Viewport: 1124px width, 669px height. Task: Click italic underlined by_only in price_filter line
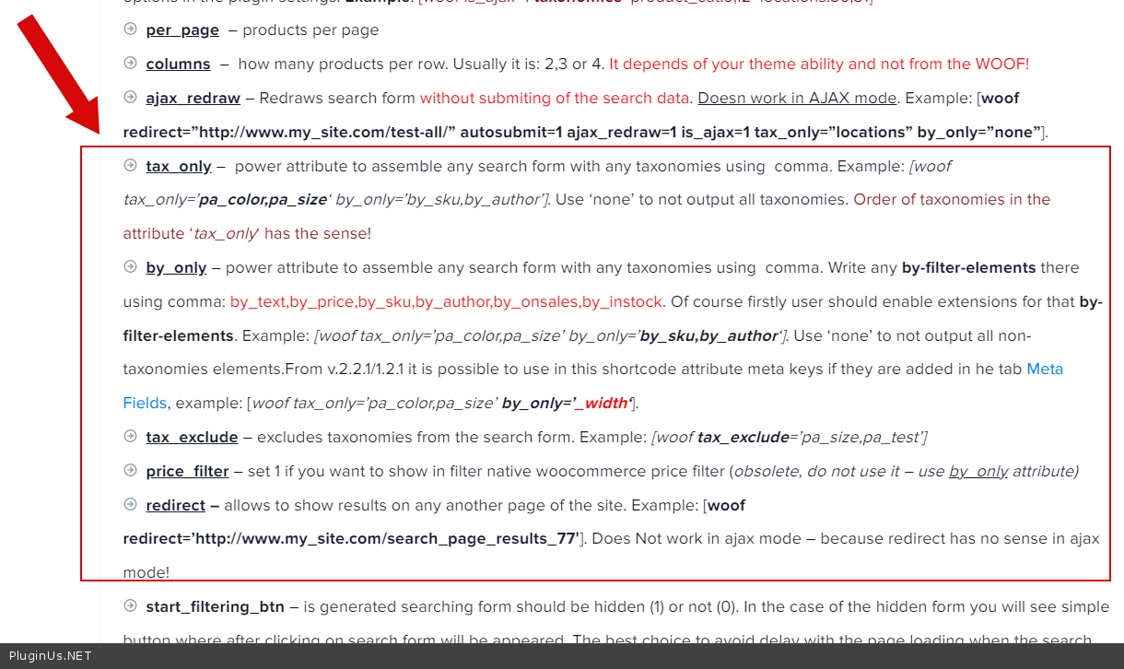(x=978, y=471)
